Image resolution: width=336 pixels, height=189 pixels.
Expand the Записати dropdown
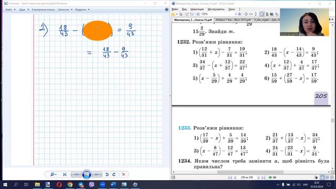[65, 9]
